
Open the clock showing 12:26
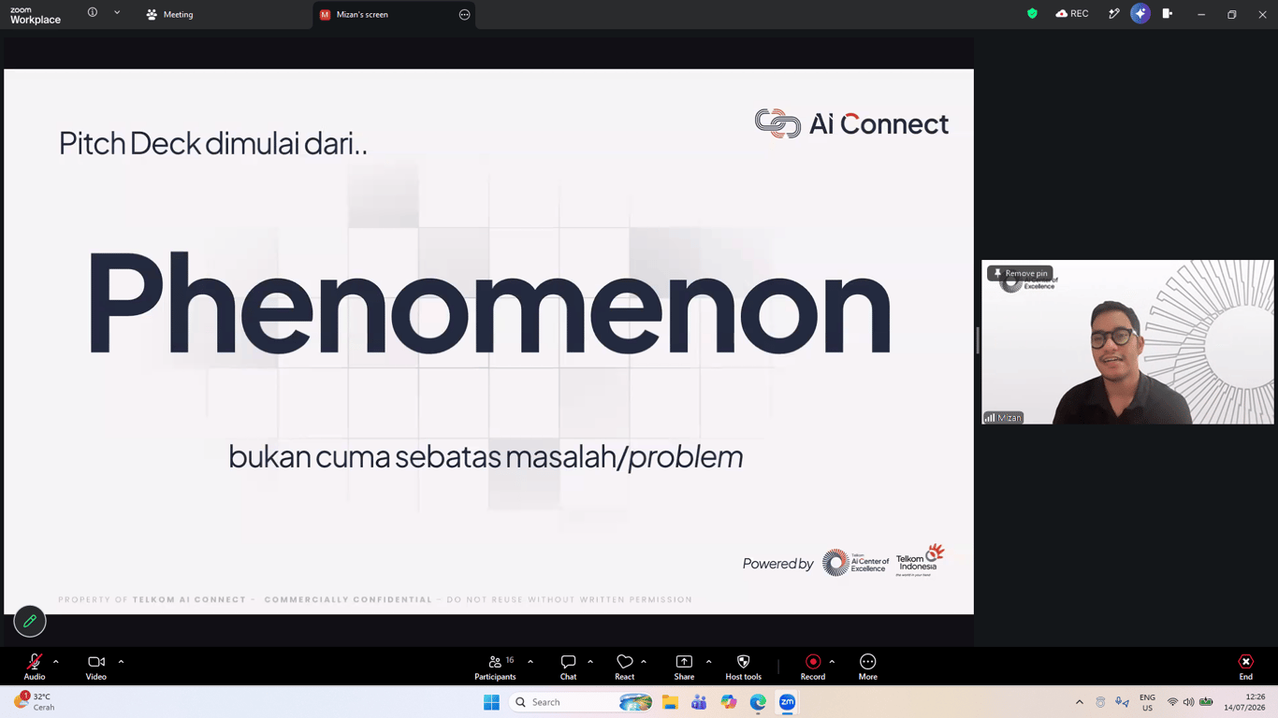(1244, 702)
